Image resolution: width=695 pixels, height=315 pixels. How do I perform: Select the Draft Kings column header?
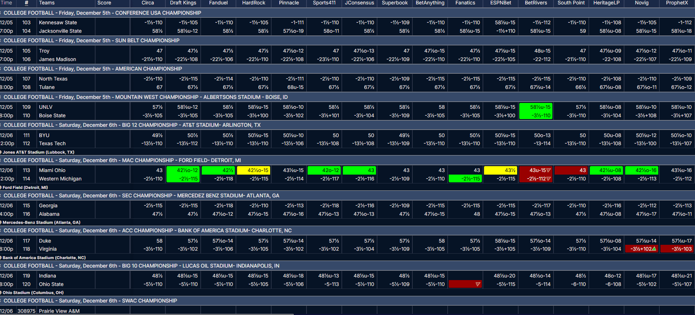click(183, 3)
